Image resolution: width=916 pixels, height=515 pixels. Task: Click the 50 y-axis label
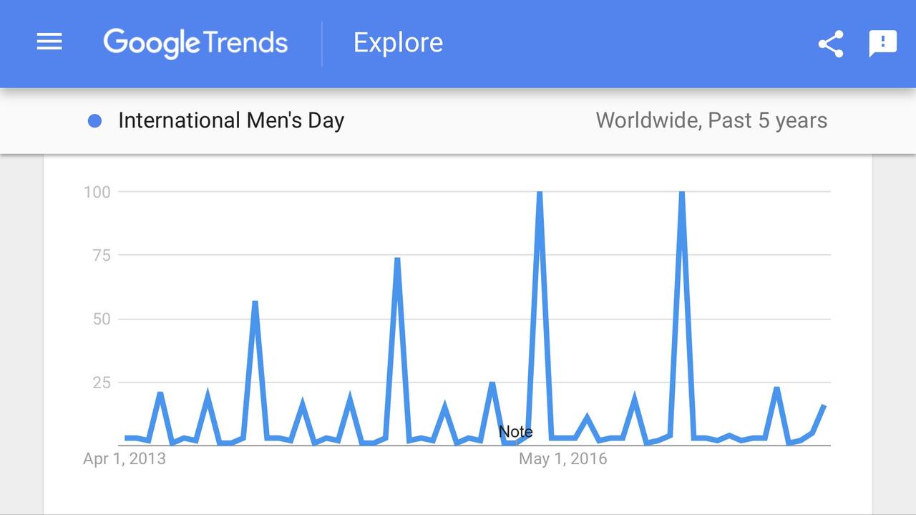coord(101,319)
